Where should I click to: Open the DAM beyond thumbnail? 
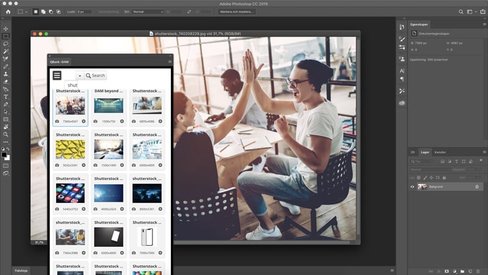[x=109, y=105]
